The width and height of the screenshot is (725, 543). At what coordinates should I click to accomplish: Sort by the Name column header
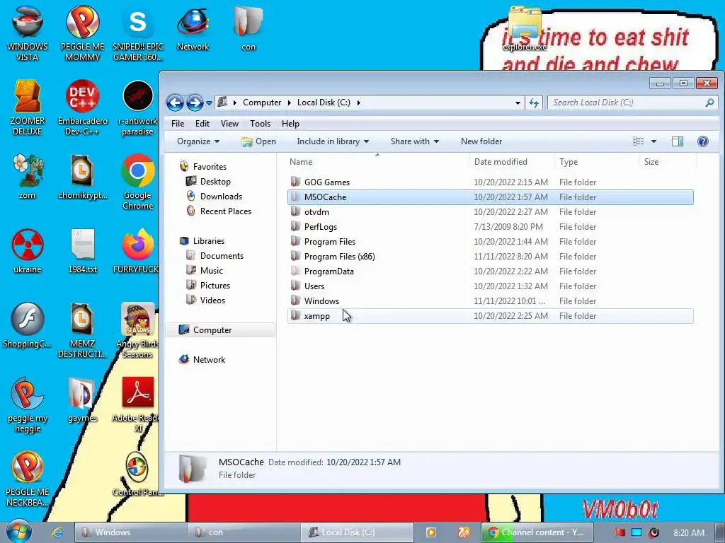[377, 162]
